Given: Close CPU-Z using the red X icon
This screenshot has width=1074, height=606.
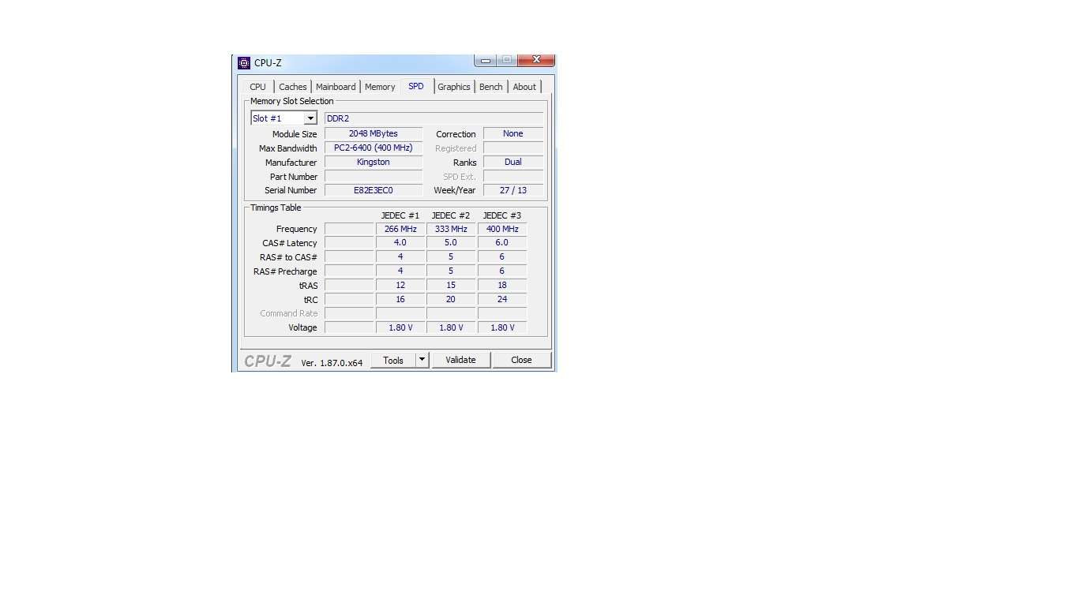Looking at the screenshot, I should point(536,60).
